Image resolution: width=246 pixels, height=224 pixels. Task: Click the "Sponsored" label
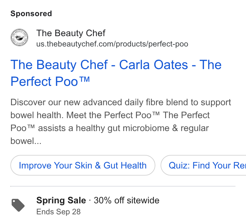coord(31,14)
